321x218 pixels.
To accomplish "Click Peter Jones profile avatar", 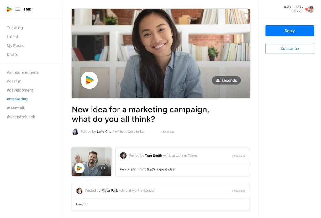I will click(x=311, y=9).
